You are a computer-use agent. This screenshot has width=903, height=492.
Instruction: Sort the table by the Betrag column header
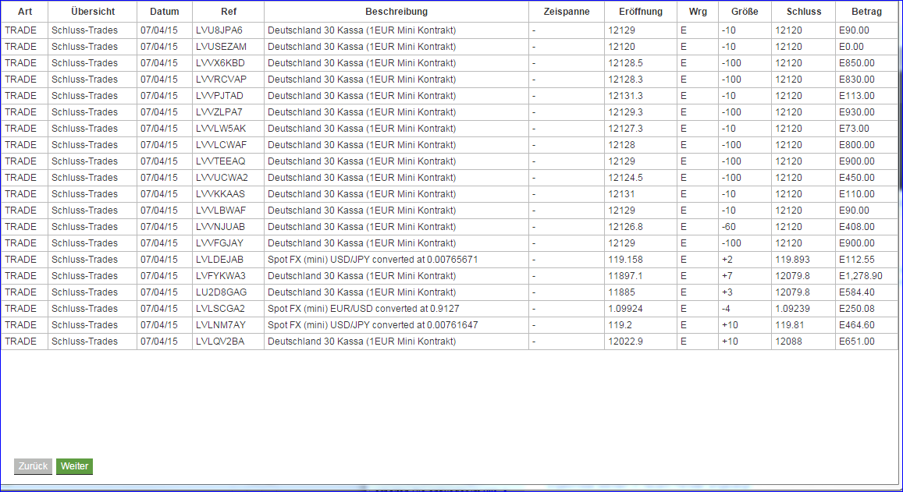(x=867, y=11)
